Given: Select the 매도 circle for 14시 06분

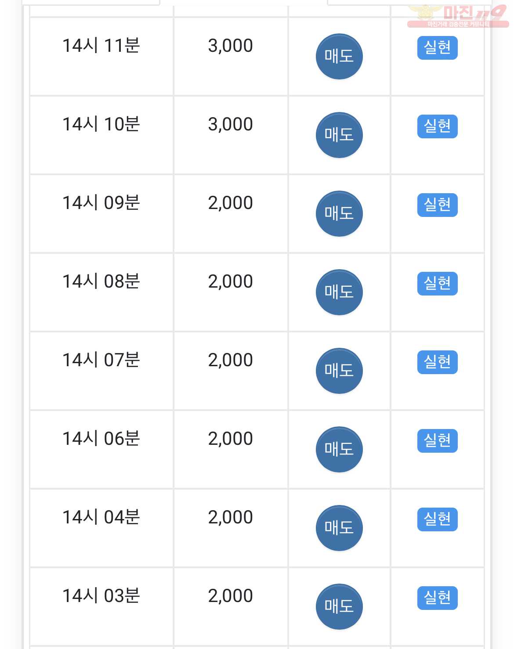Looking at the screenshot, I should pyautogui.click(x=339, y=450).
